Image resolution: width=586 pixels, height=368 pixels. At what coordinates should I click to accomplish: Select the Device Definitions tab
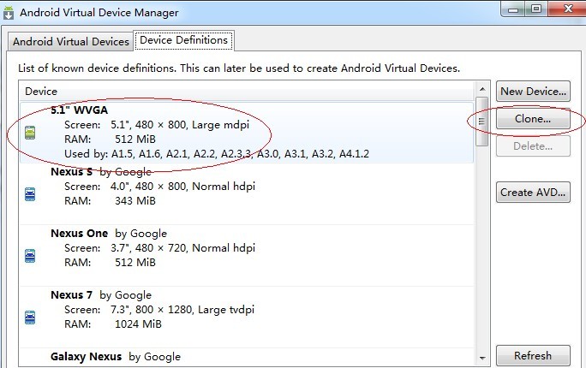click(183, 40)
